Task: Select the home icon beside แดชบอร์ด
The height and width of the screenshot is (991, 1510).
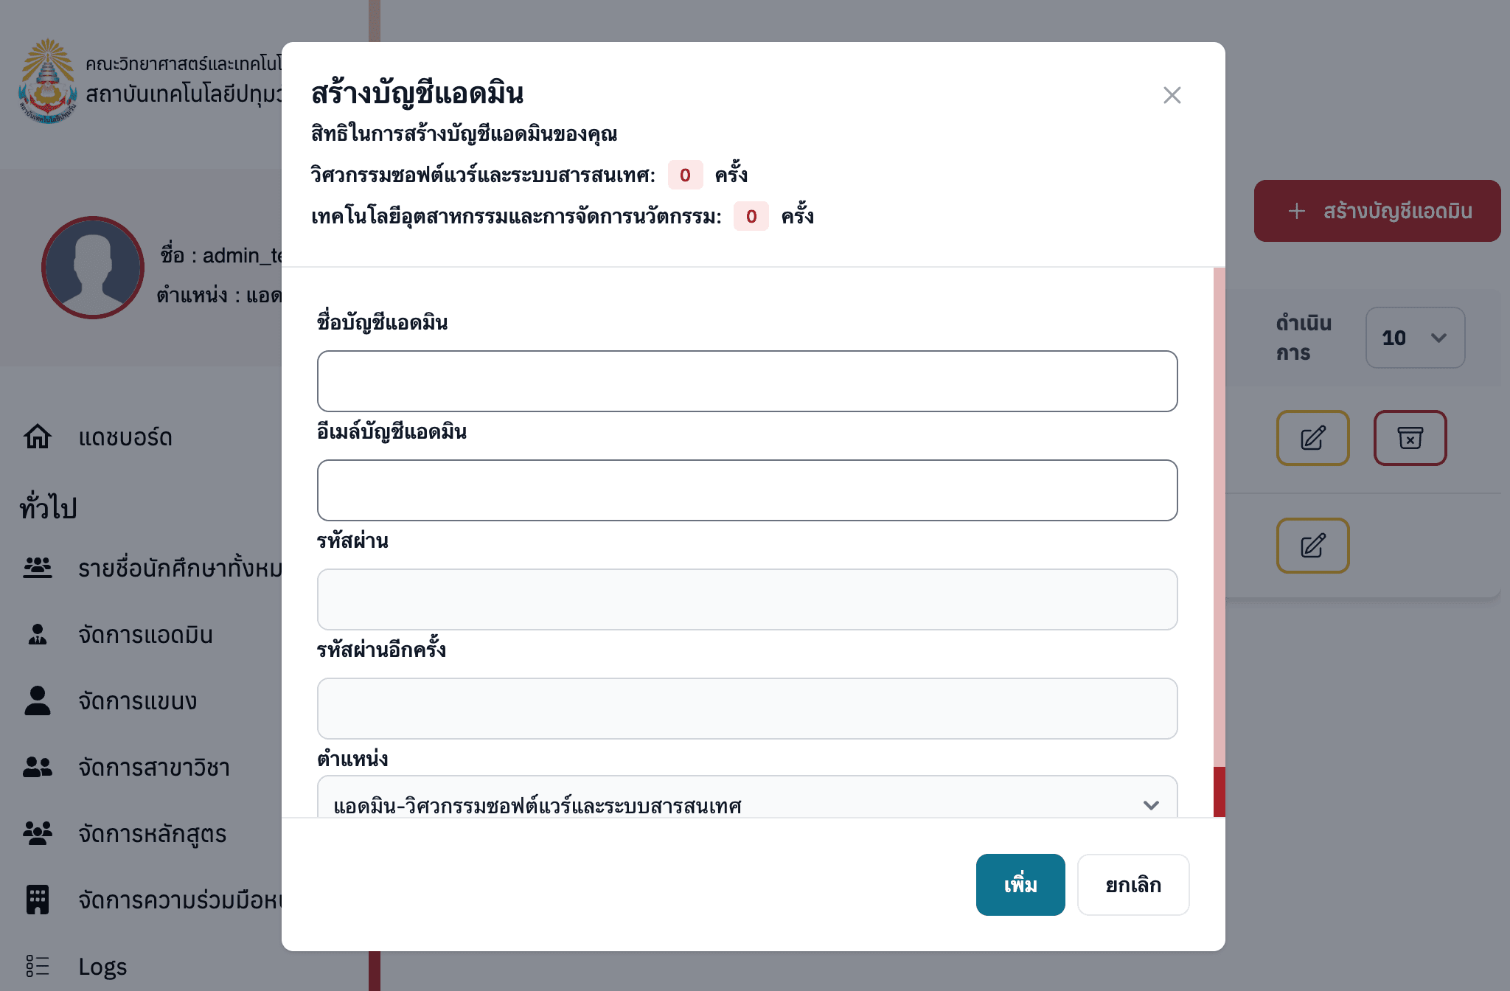Action: [37, 437]
